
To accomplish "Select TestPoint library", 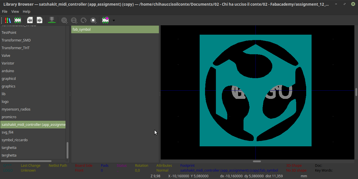I will point(33,33).
